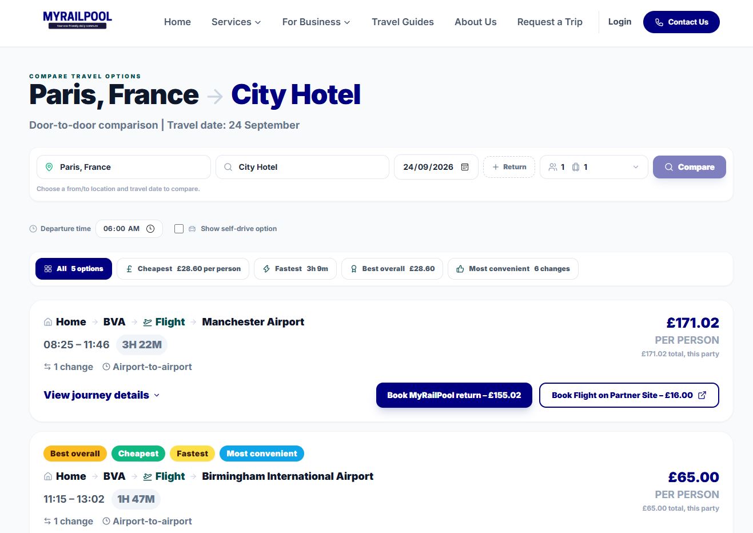Enable the Show self-drive option checkbox
Image resolution: width=753 pixels, height=533 pixels.
179,229
